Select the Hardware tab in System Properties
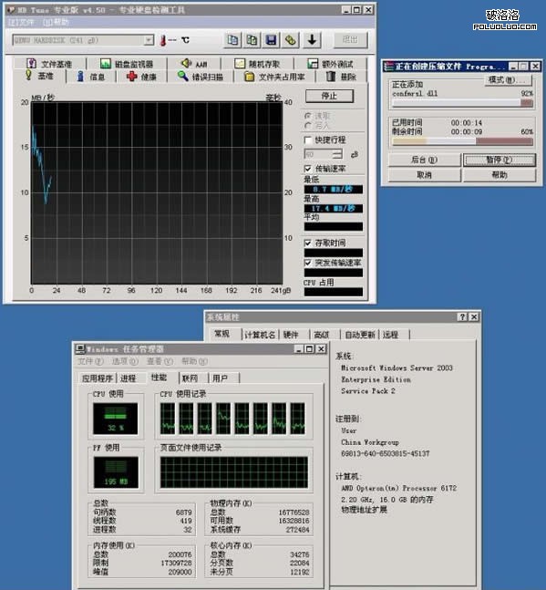Image resolution: width=546 pixels, height=590 pixels. [291, 335]
